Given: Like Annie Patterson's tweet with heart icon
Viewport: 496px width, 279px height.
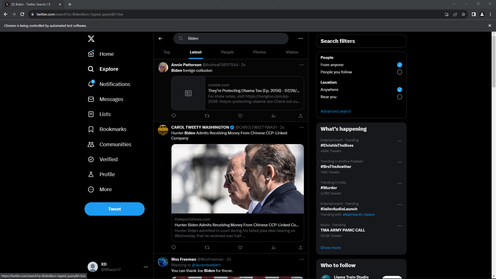Looking at the screenshot, I should pyautogui.click(x=240, y=116).
